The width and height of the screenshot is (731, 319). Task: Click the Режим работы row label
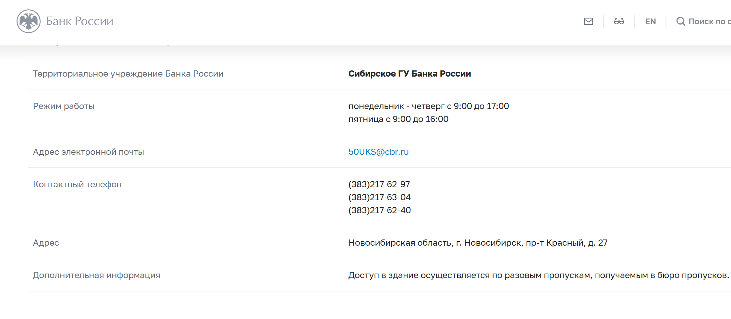click(x=64, y=106)
